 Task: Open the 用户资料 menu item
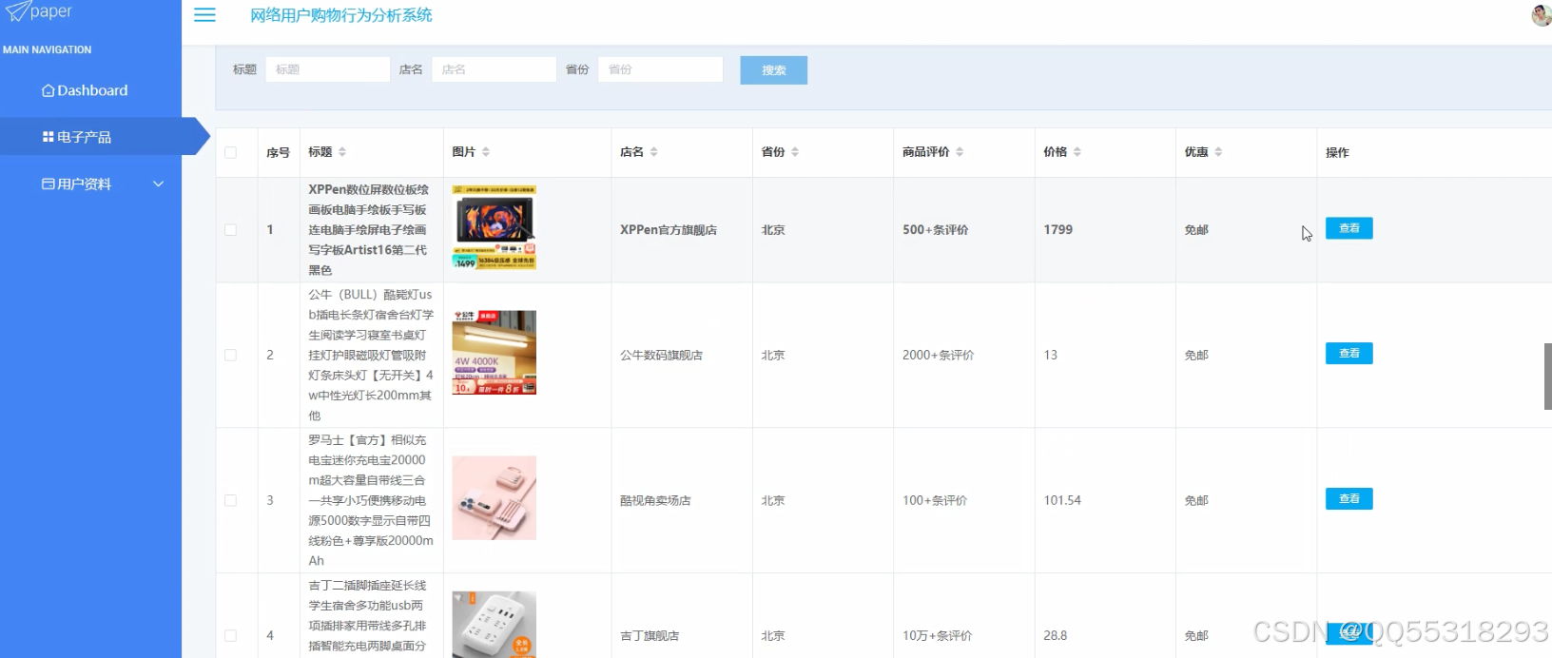click(x=90, y=184)
